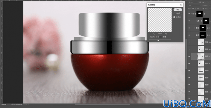Close the 高斯模糊 dialog window
211x108 pixels.
pos(181,5)
